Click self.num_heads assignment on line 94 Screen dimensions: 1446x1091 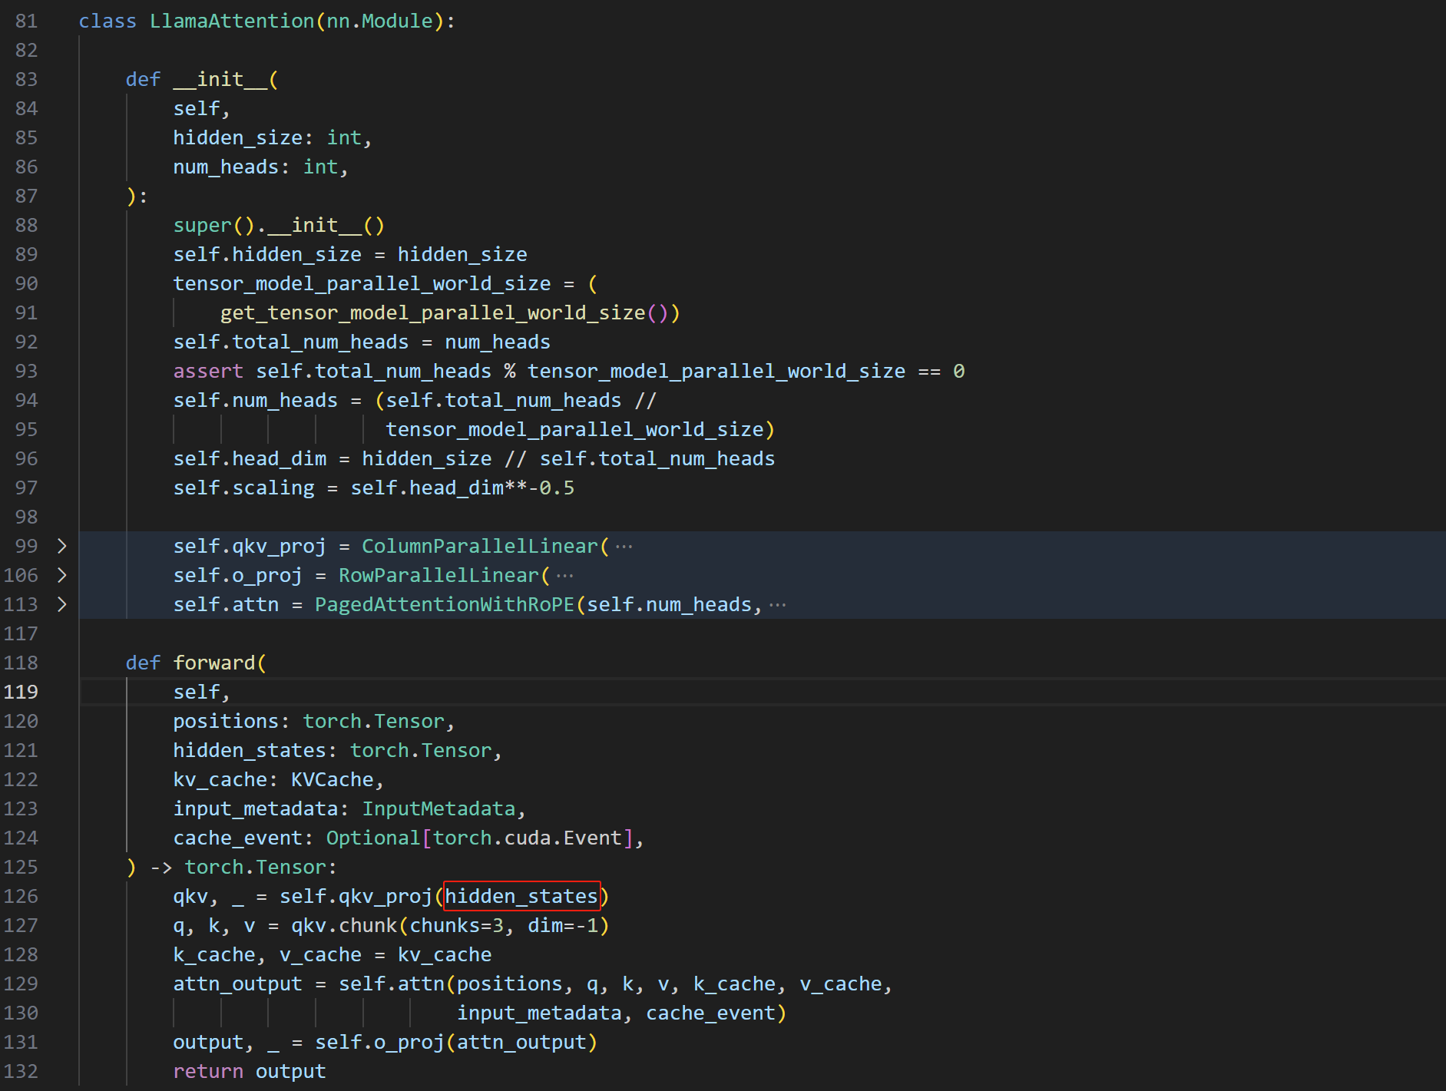click(256, 400)
